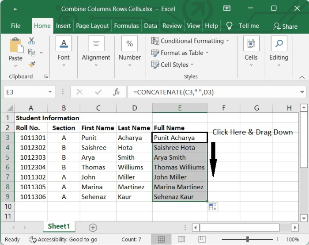Open the Page Layout ribbon tab
The image size is (309, 245).
pos(92,26)
